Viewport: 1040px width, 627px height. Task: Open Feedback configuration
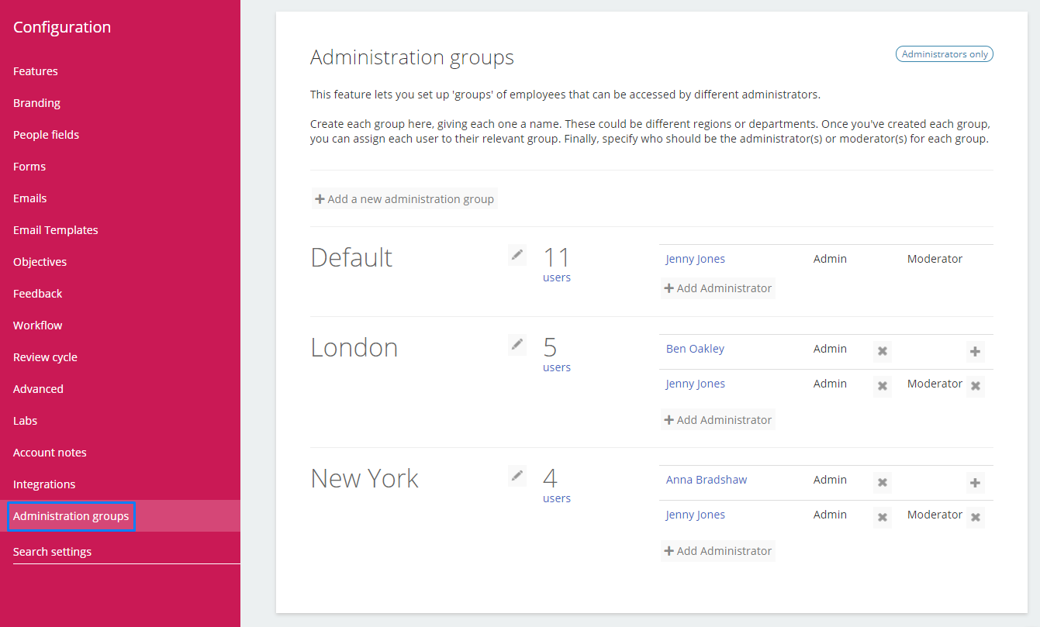click(x=38, y=294)
